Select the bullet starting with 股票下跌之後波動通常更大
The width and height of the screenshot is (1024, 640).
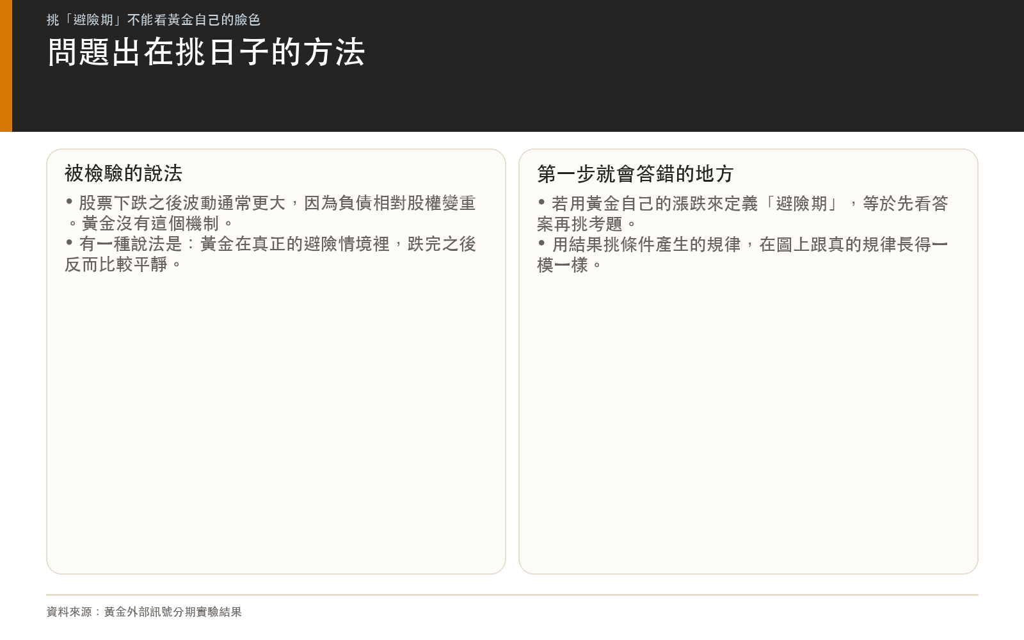[270, 213]
